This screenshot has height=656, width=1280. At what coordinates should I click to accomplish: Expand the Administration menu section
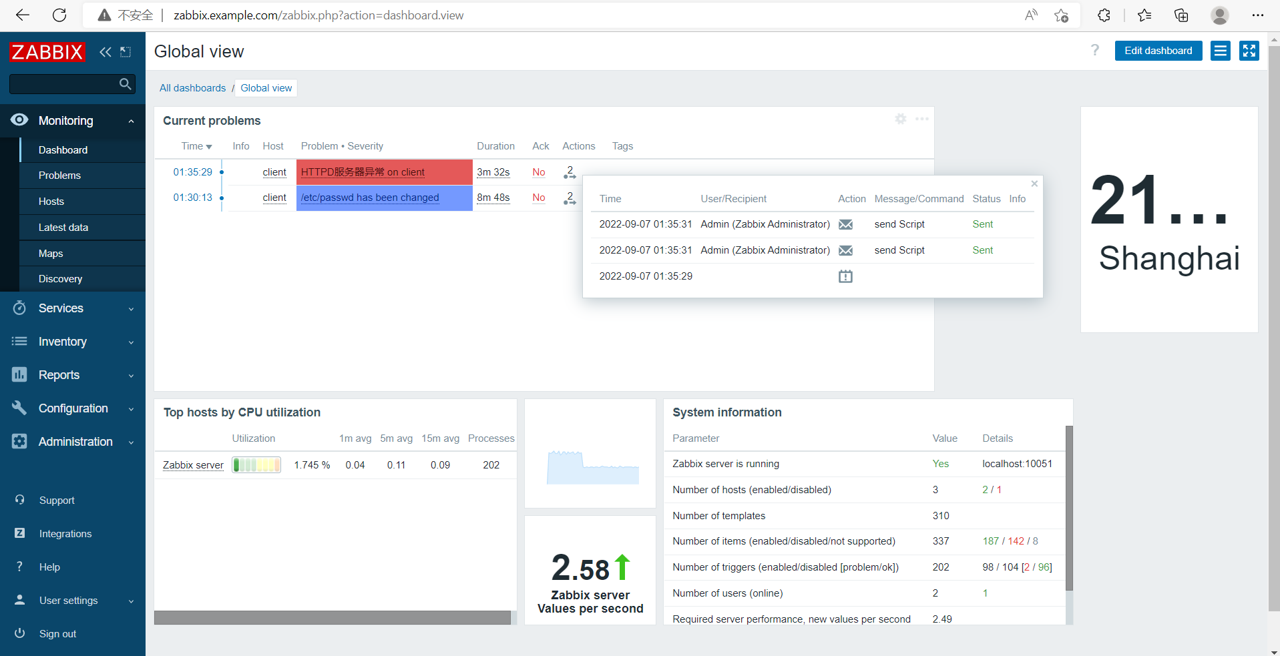point(132,442)
